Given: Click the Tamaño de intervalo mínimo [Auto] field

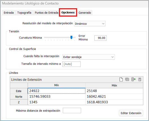Looking at the screenshot, I should pos(72,64).
